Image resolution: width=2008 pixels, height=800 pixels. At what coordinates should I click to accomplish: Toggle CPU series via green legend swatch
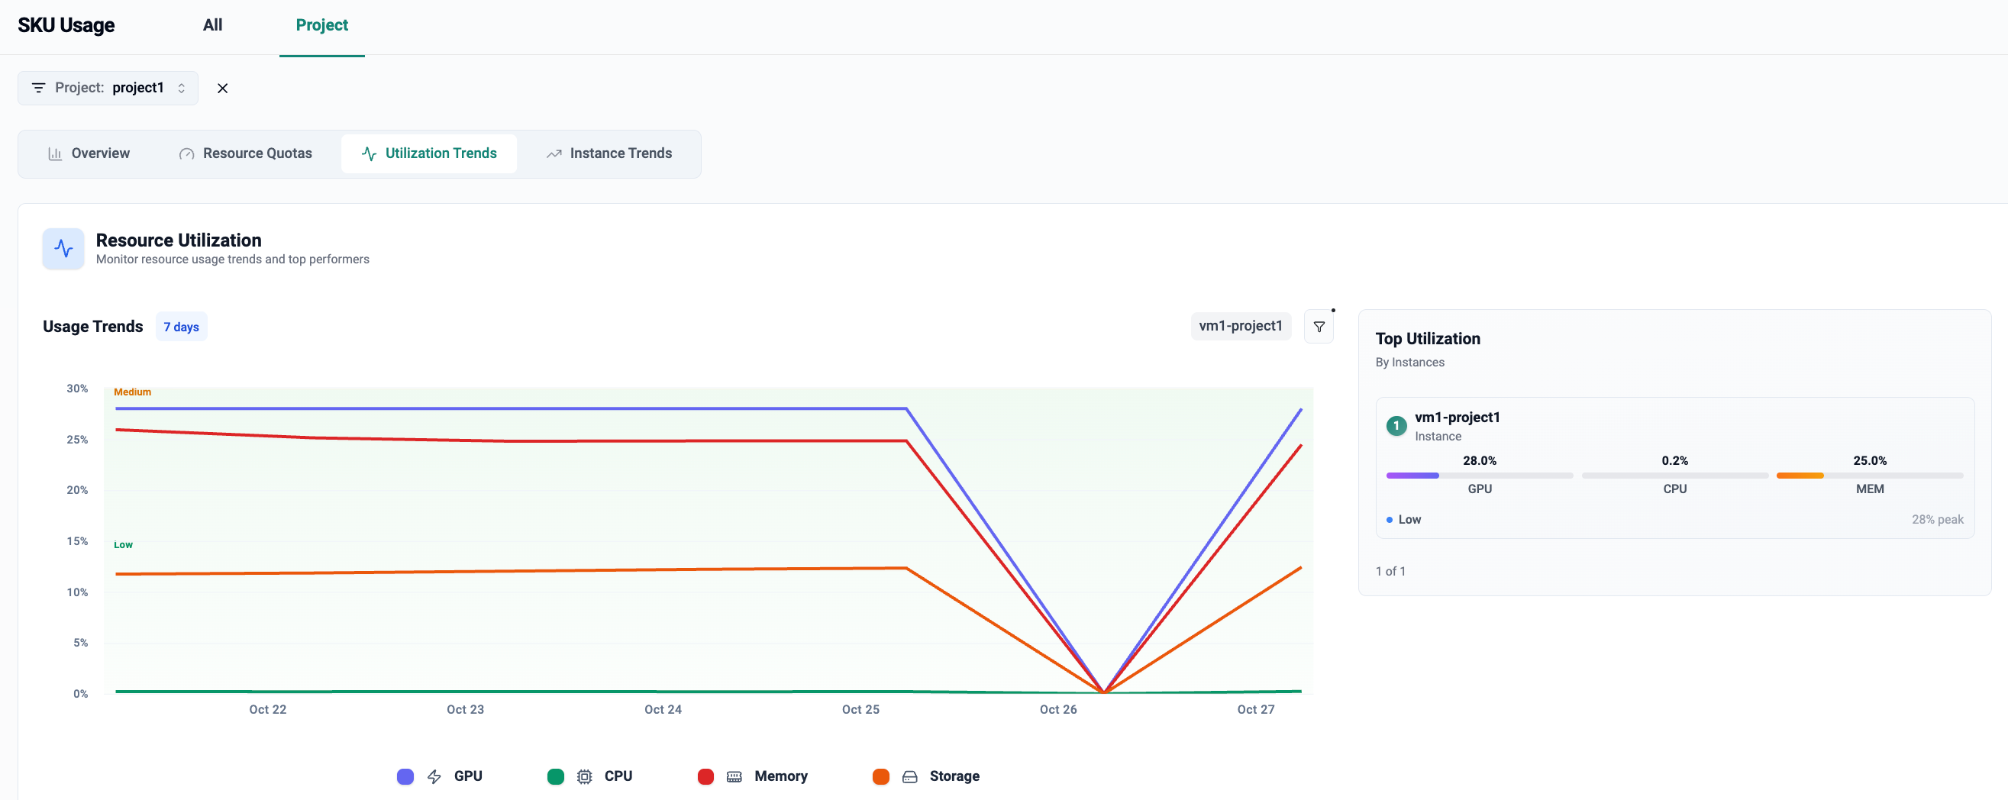point(555,776)
